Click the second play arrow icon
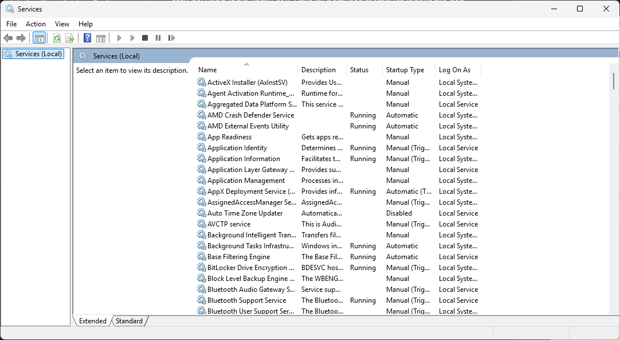Viewport: 620px width, 340px height. [x=132, y=38]
